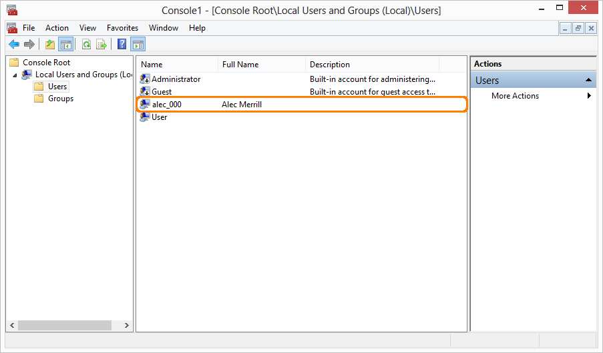This screenshot has height=353, width=603.
Task: Select the Groups folder in tree
Action: pos(61,99)
